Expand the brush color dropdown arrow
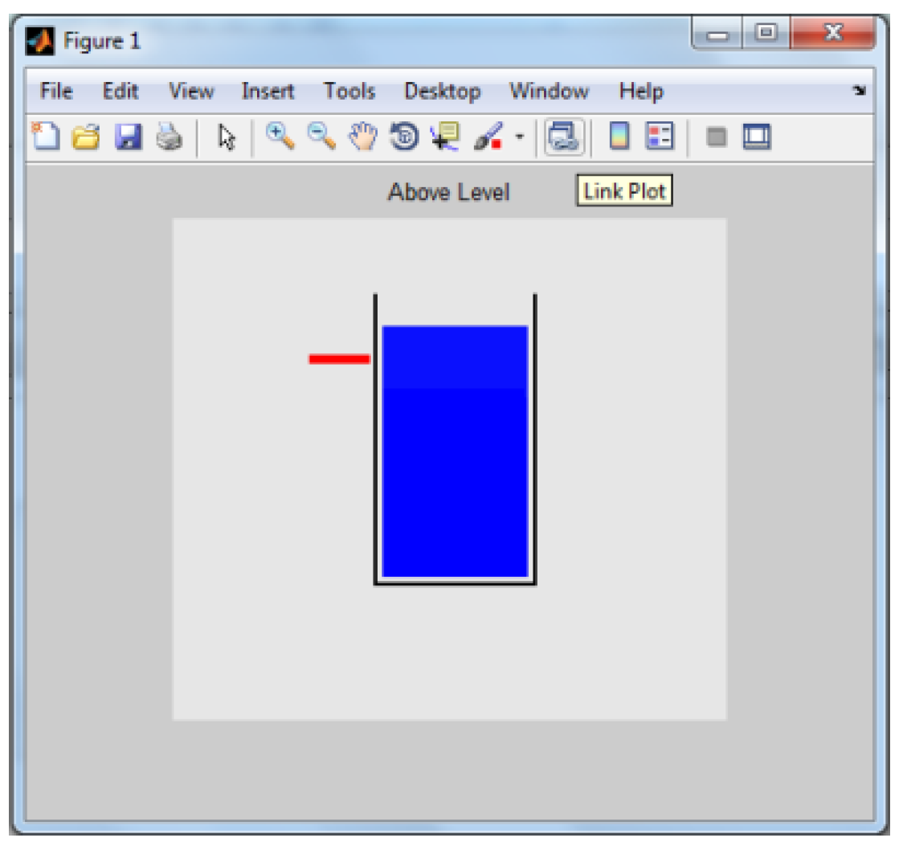This screenshot has height=846, width=903. click(x=519, y=137)
